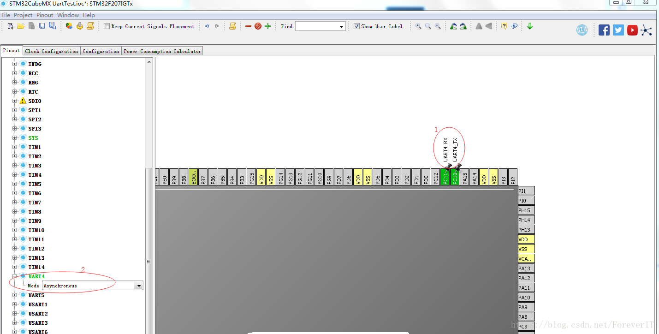Generate source code with the colored cubes icon
The image size is (659, 334).
pyautogui.click(x=69, y=26)
